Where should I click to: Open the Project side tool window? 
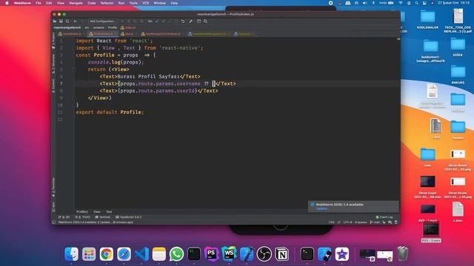point(53,41)
